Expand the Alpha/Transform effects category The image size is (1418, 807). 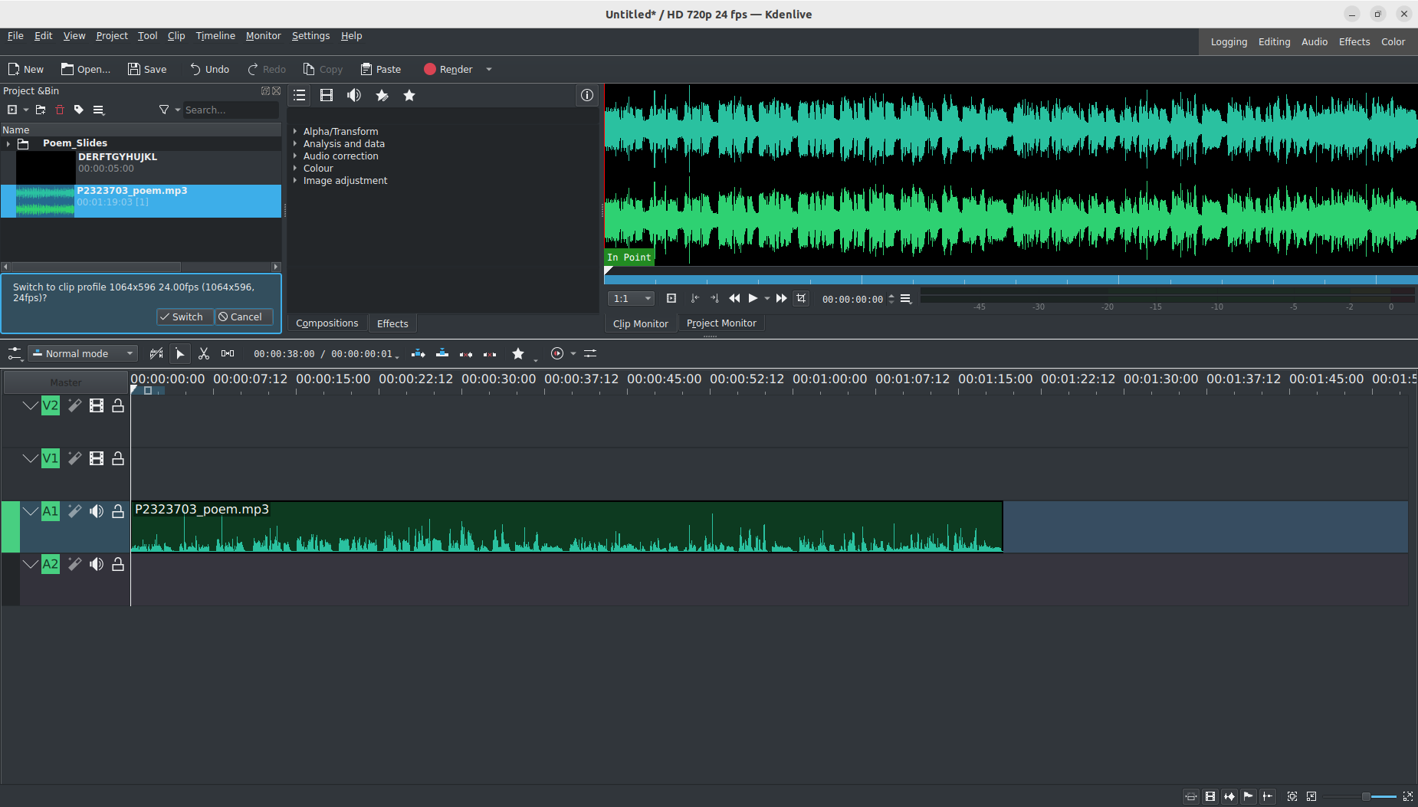pyautogui.click(x=295, y=132)
